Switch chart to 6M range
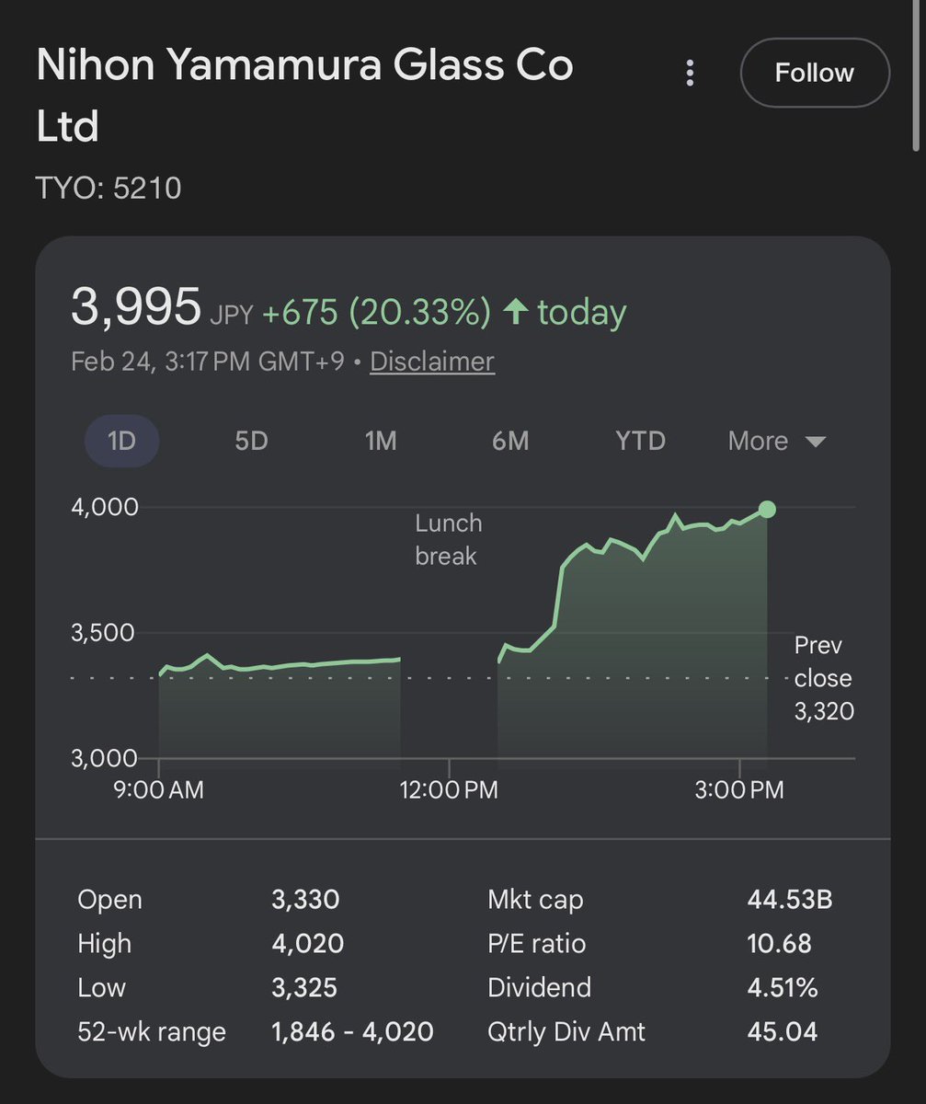The height and width of the screenshot is (1104, 926). [510, 441]
